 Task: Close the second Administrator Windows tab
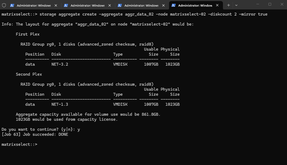click(x=109, y=5)
